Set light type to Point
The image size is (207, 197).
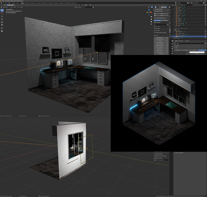point(178,50)
